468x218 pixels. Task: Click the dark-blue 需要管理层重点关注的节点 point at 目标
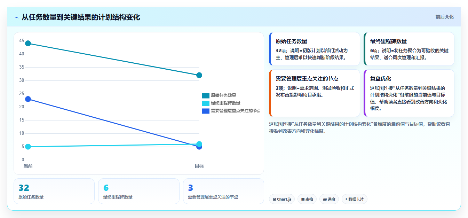199,147
